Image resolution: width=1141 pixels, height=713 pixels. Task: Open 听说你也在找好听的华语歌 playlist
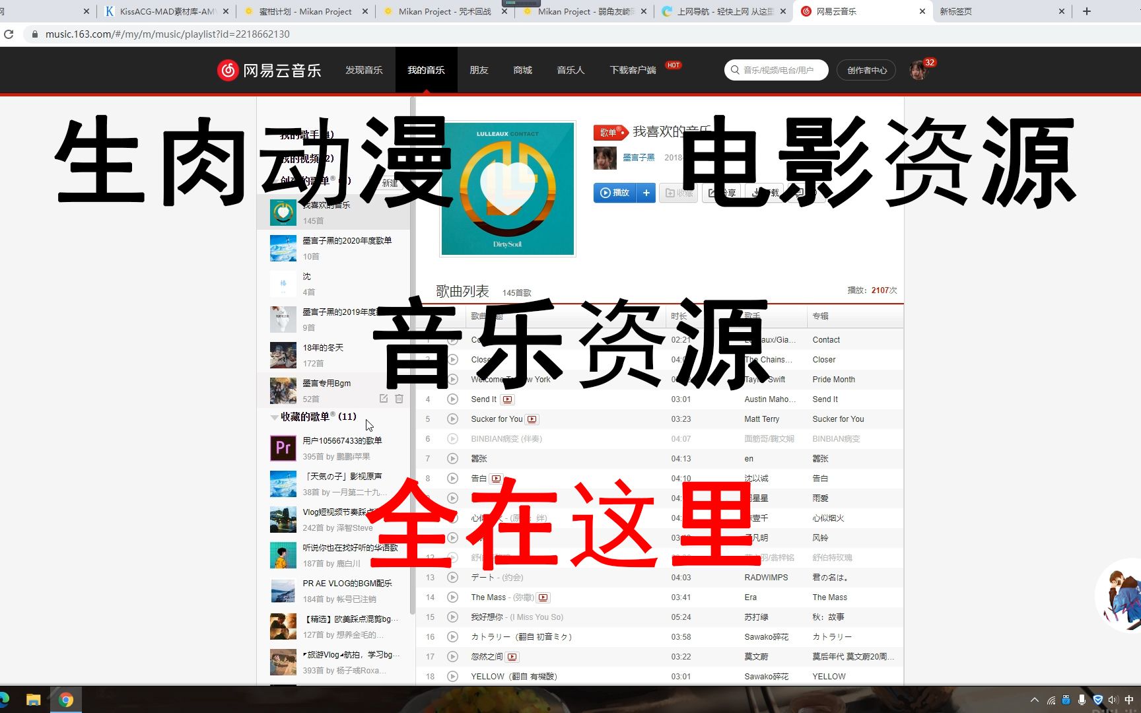click(x=333, y=555)
